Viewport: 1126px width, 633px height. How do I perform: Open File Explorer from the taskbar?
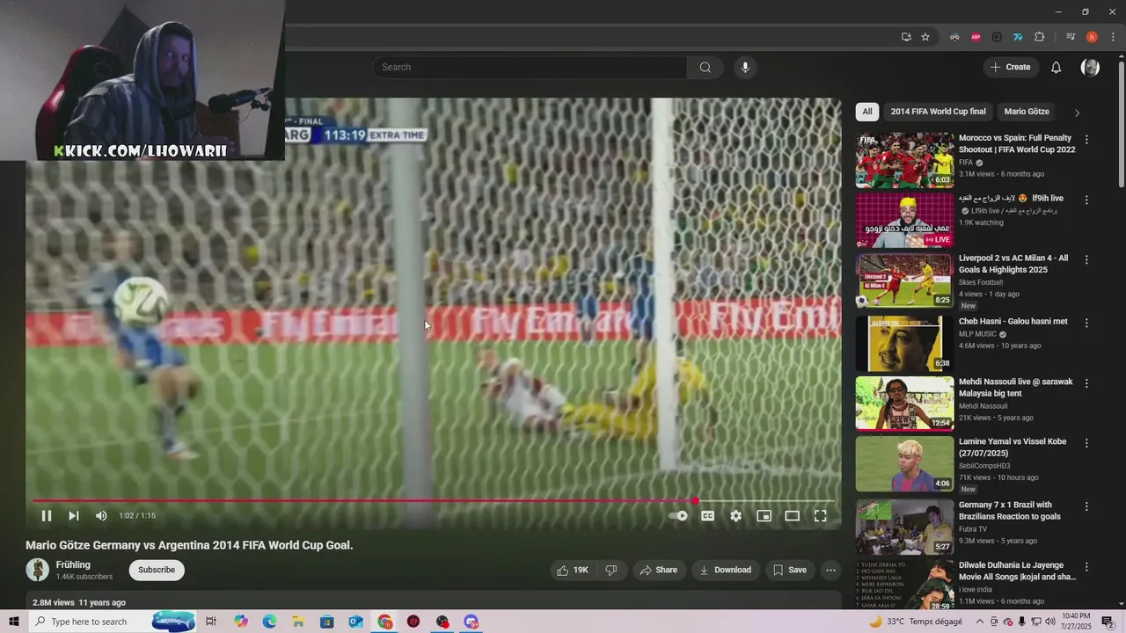click(x=298, y=622)
